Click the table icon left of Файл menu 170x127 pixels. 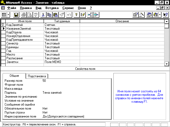3,8
